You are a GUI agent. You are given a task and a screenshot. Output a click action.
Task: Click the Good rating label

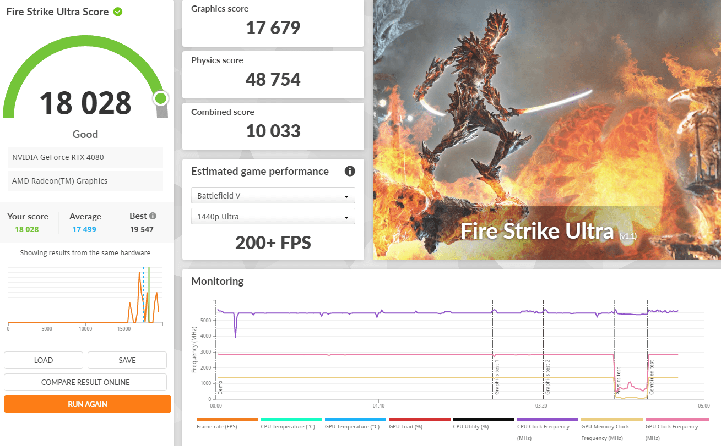[85, 134]
